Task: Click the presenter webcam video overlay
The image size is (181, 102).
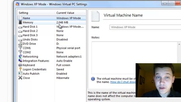Action: tap(158, 80)
